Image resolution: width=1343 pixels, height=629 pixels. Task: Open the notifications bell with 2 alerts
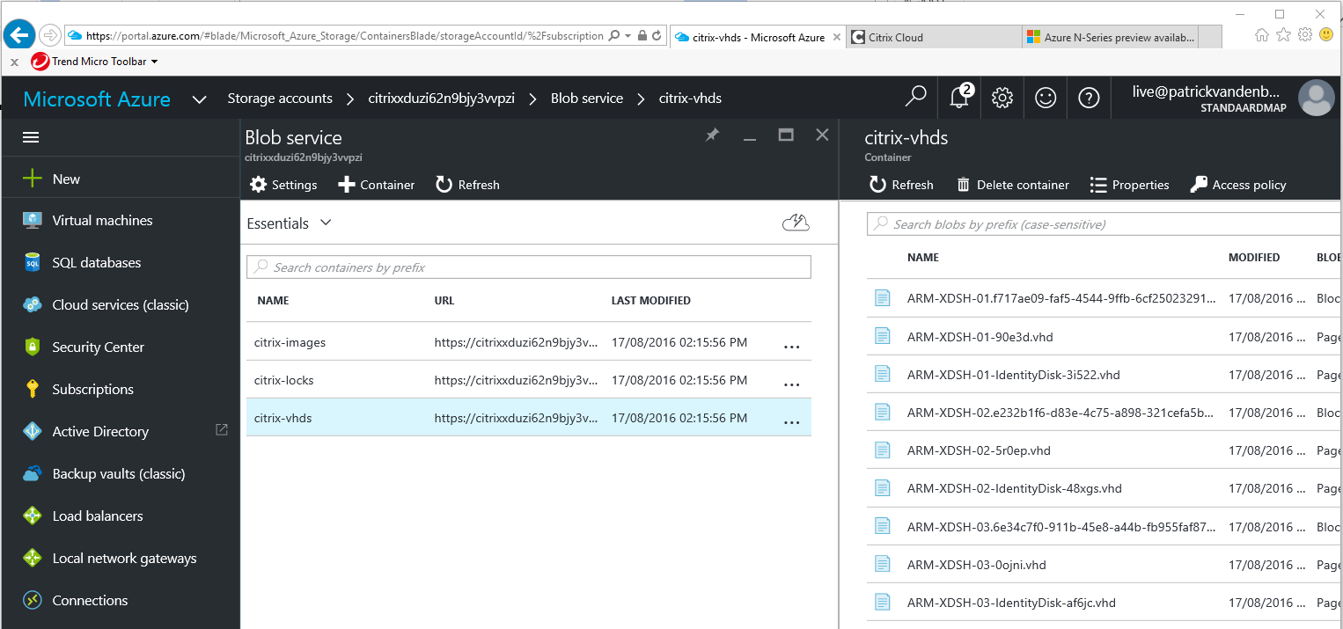point(959,97)
